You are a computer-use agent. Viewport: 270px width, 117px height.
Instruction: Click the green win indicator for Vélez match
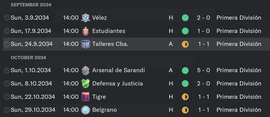(x=185, y=18)
